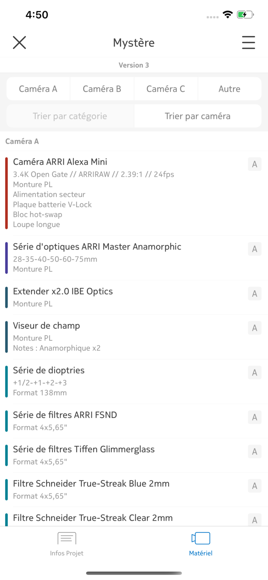Tap the A badge on Caméra ARRI Alexa Mini
The width and height of the screenshot is (268, 580).
pyautogui.click(x=255, y=164)
